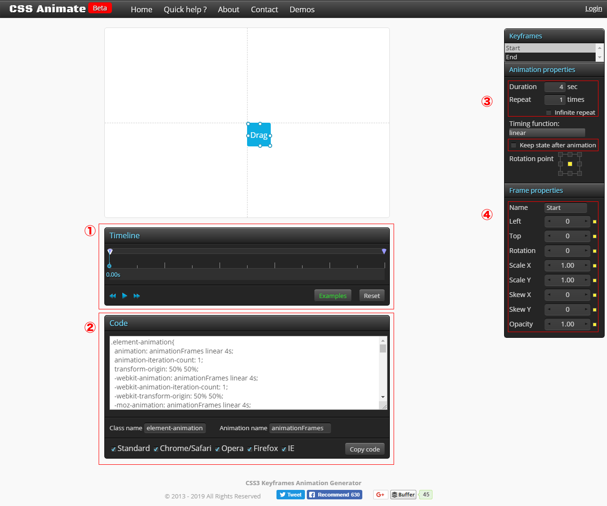Screen dimensions: 607x506
Task: Increase Scale X with the right stepper arrow
Action: [587, 265]
